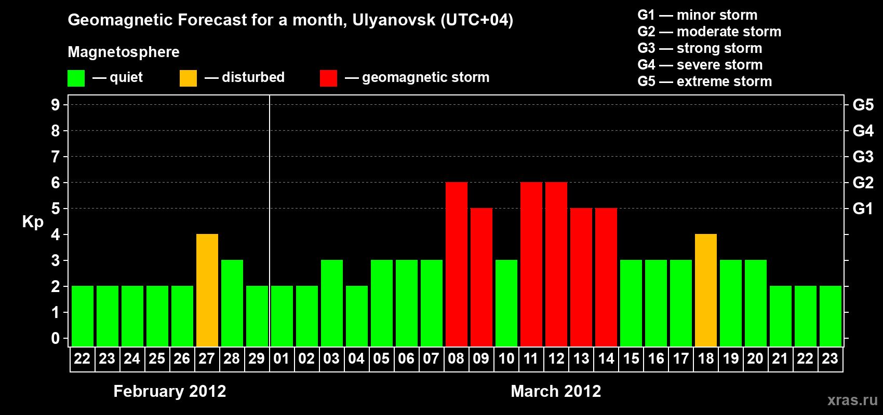Click the right axis label G2
Image resolution: width=883 pixels, height=415 pixels.
863,183
